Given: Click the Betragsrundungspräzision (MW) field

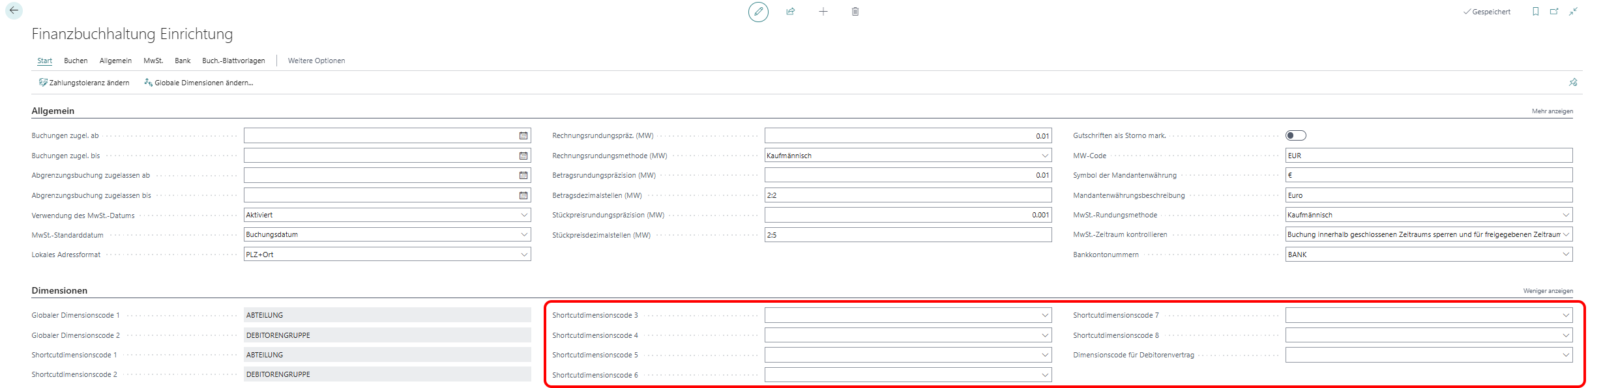Looking at the screenshot, I should 908,175.
